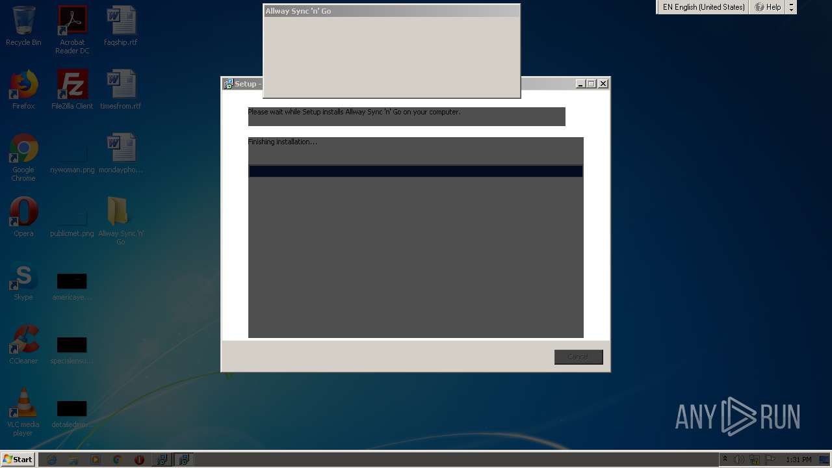
Task: Open EN English (United States) language selector
Action: [x=703, y=7]
